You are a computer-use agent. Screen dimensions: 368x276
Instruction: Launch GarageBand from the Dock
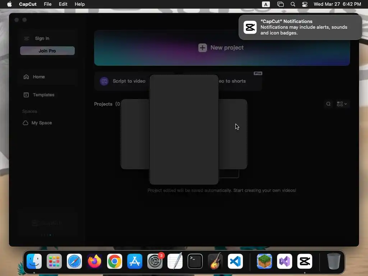pos(215,261)
